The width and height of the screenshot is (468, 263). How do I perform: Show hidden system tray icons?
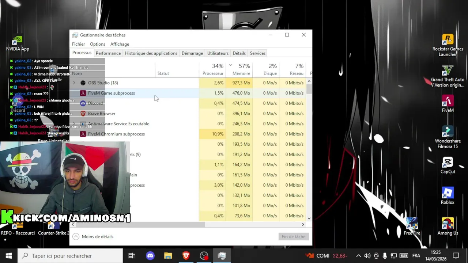coord(359,256)
